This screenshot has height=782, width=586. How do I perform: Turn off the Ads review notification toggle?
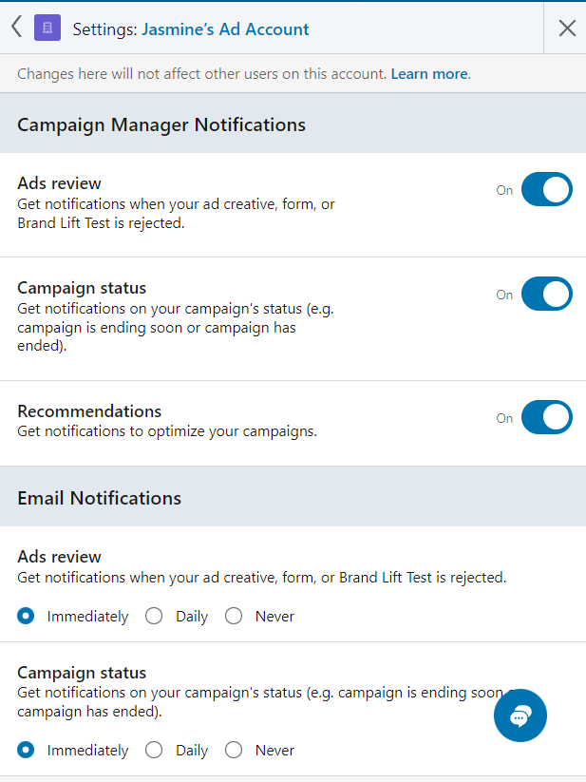tap(547, 189)
